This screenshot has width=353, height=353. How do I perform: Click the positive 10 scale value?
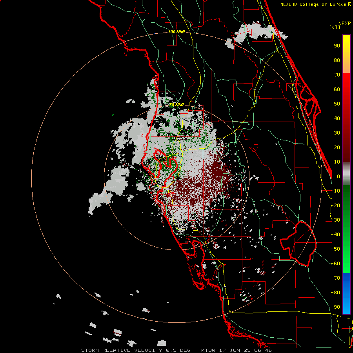337,162
